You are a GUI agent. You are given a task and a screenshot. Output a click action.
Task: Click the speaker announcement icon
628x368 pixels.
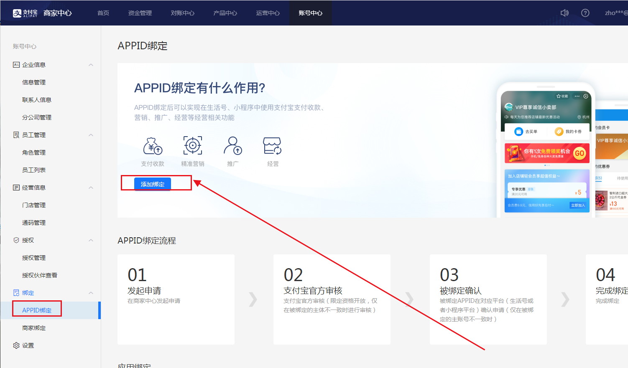click(x=564, y=13)
